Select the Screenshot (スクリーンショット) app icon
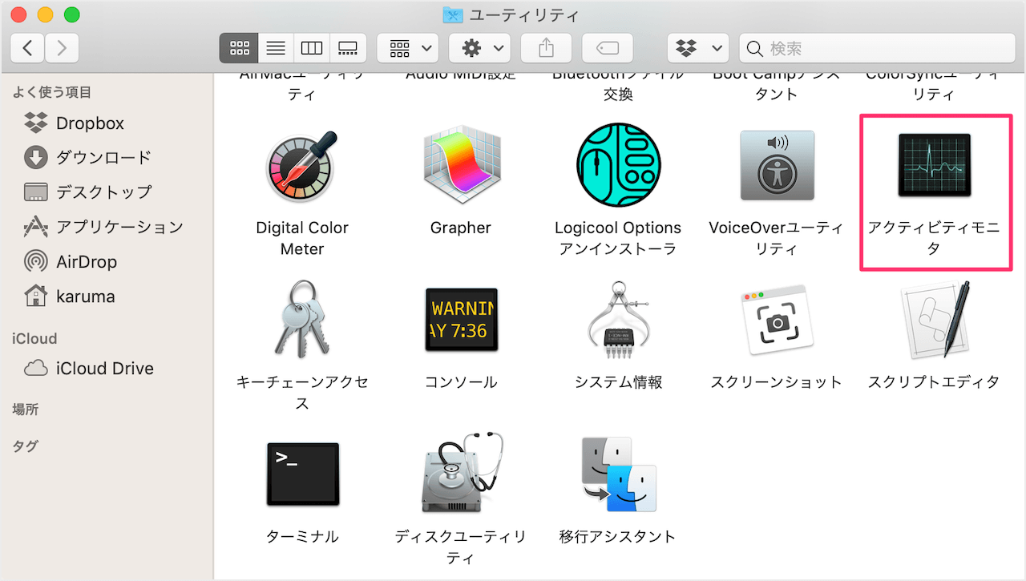The height and width of the screenshot is (581, 1026). 777,321
